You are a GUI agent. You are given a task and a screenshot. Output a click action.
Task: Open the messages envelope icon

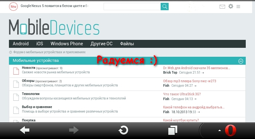click(222, 7)
